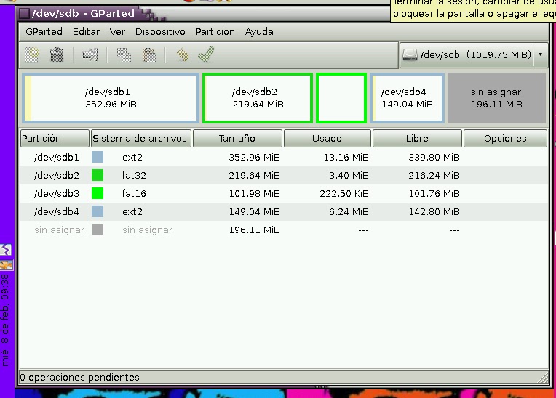Click the ext2 color swatch for /dev/sdb4
Image resolution: width=556 pixels, height=398 pixels.
coord(98,211)
